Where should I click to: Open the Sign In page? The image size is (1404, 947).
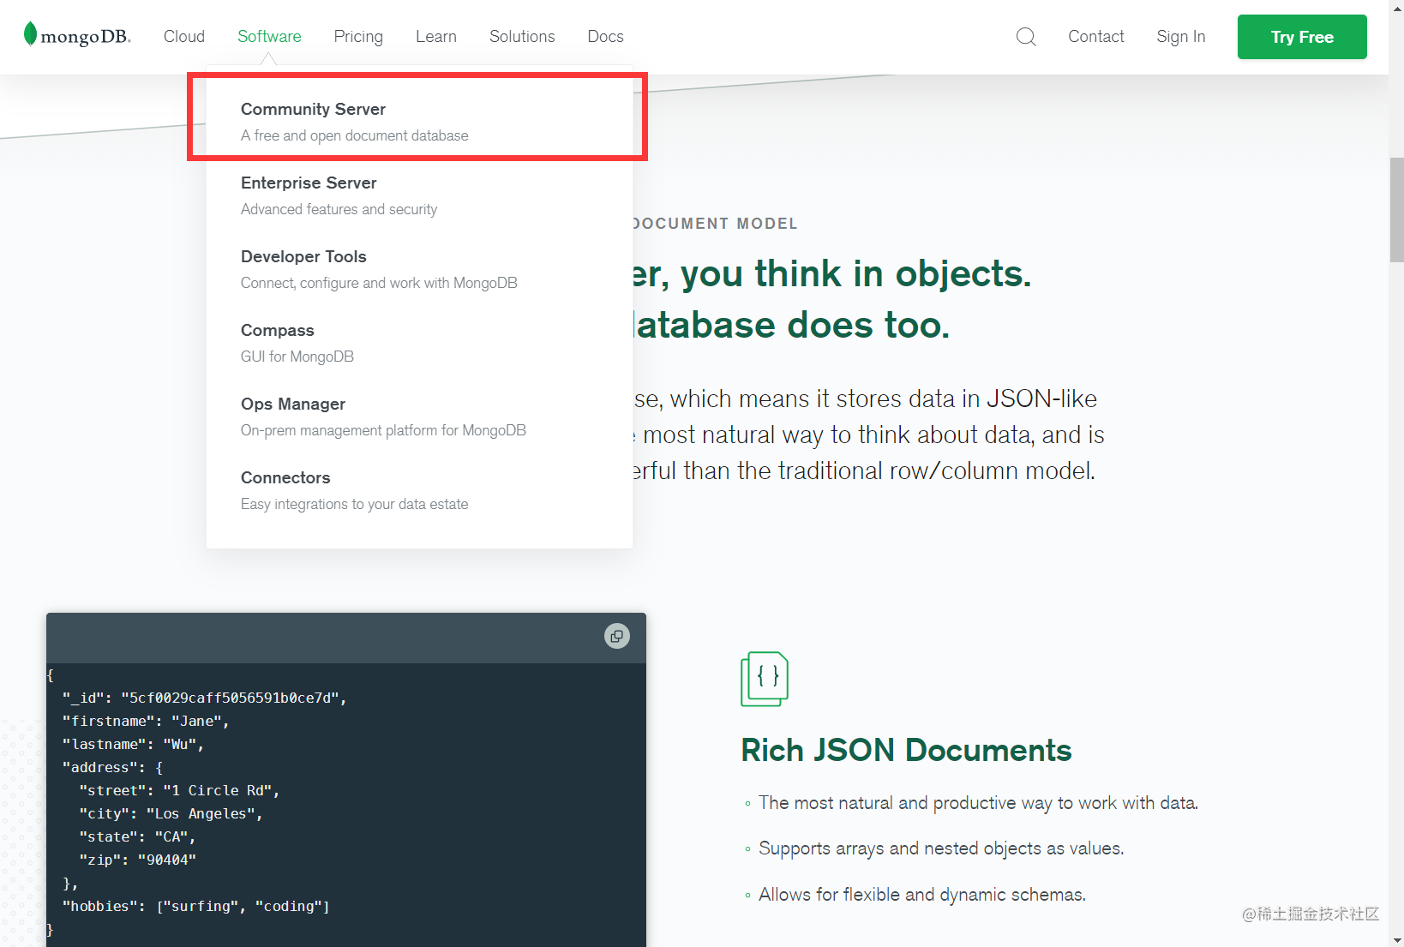1180,36
